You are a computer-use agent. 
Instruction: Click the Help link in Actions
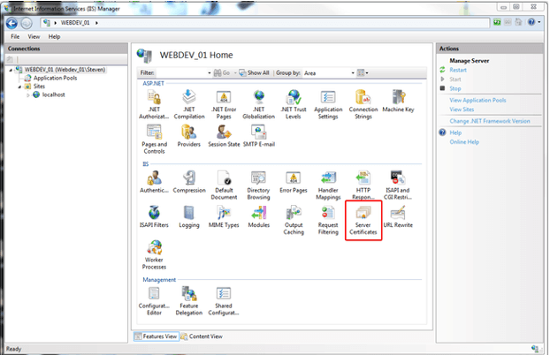pyautogui.click(x=455, y=132)
